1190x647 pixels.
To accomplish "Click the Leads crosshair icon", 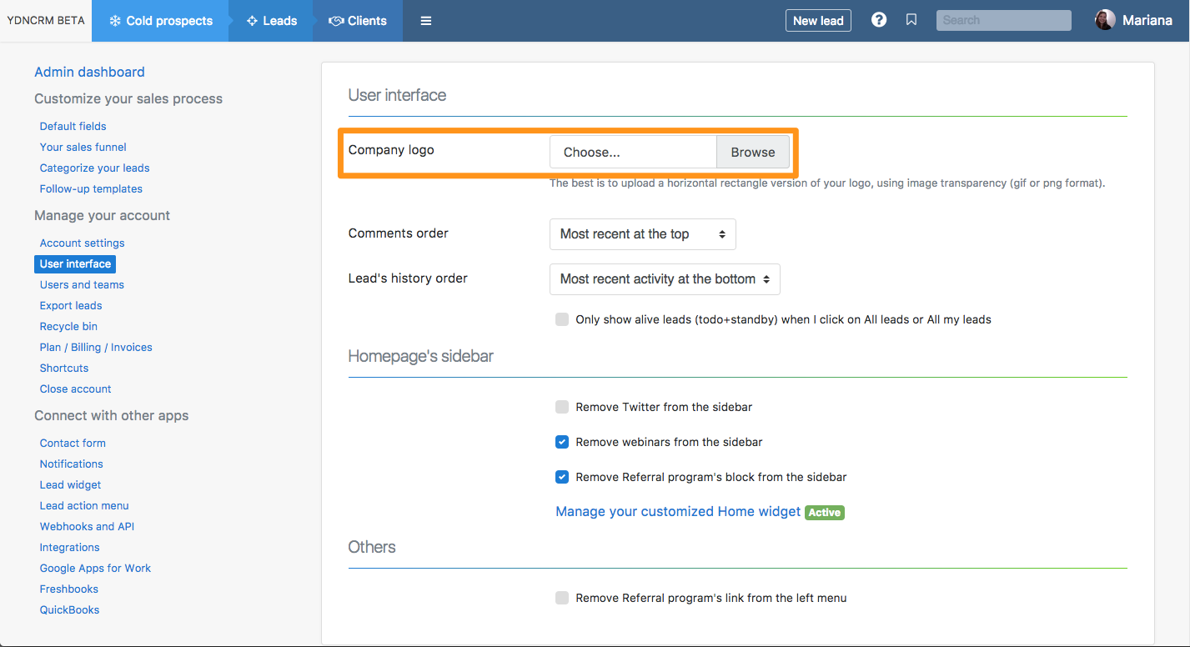I will [x=252, y=21].
